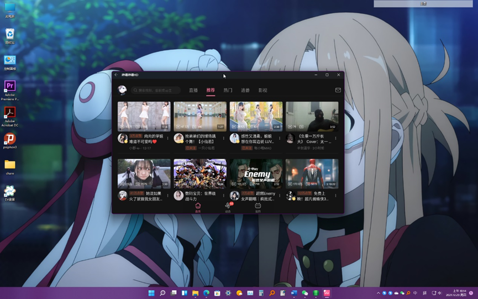The image size is (478, 299).
Task: Click the uploader avatar of the 抢弟弟们的球场 video
Action: click(x=178, y=138)
